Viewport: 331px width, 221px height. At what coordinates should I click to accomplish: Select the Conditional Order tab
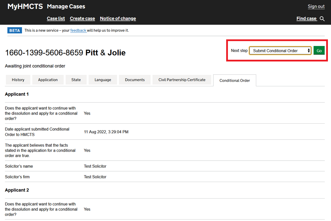(x=234, y=80)
